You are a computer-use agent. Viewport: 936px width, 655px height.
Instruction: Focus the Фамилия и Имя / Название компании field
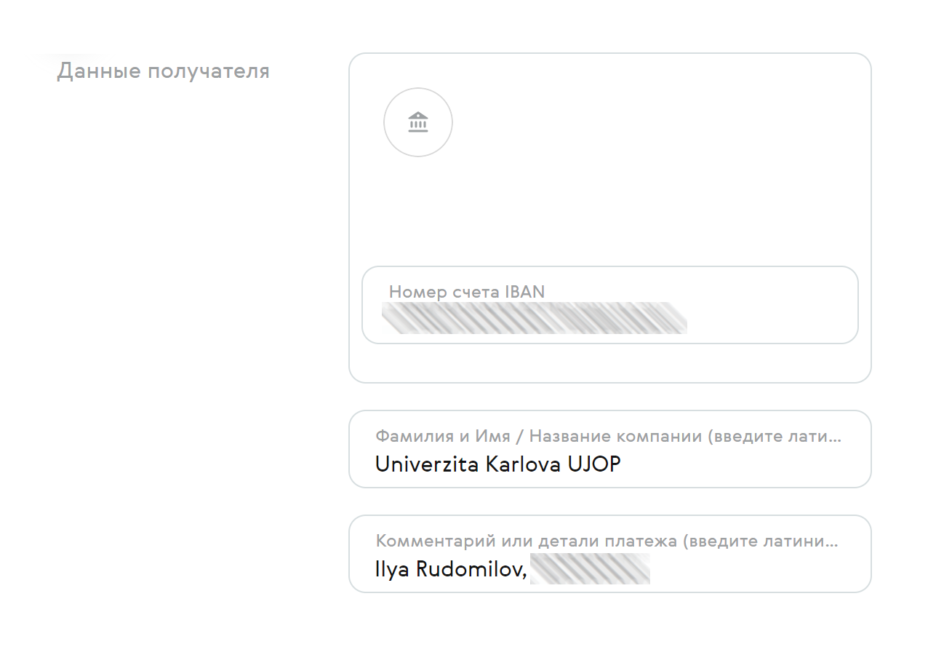(x=610, y=449)
